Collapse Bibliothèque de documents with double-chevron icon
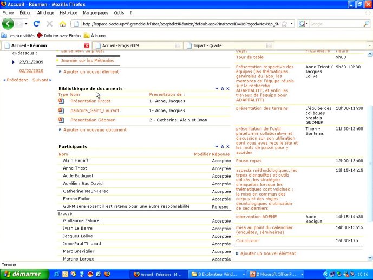The height and width of the screenshot is (280, 373). coord(222,88)
